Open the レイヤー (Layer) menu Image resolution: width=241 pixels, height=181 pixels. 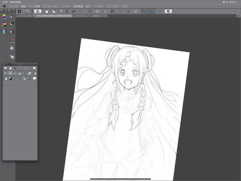point(66,6)
